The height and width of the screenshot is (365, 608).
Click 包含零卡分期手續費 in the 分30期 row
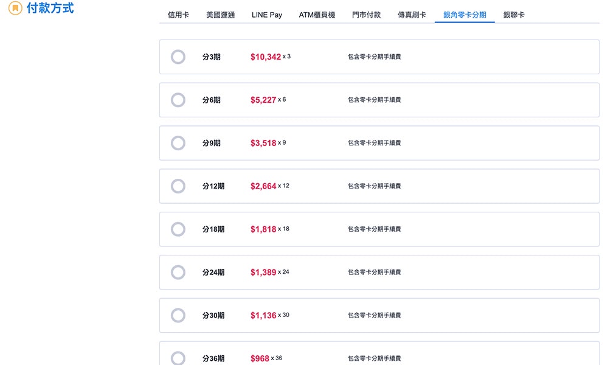pos(374,315)
